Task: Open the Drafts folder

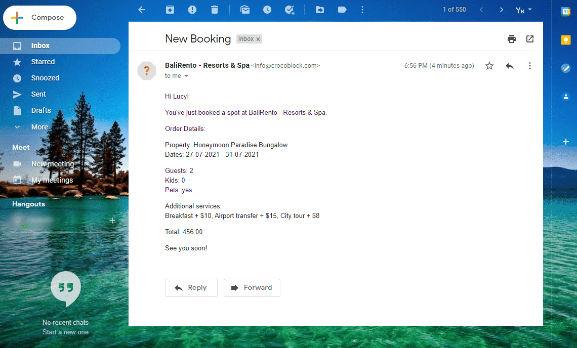Action: click(60, 111)
